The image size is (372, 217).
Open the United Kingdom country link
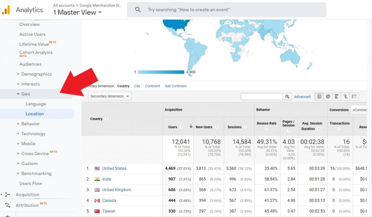click(x=117, y=190)
